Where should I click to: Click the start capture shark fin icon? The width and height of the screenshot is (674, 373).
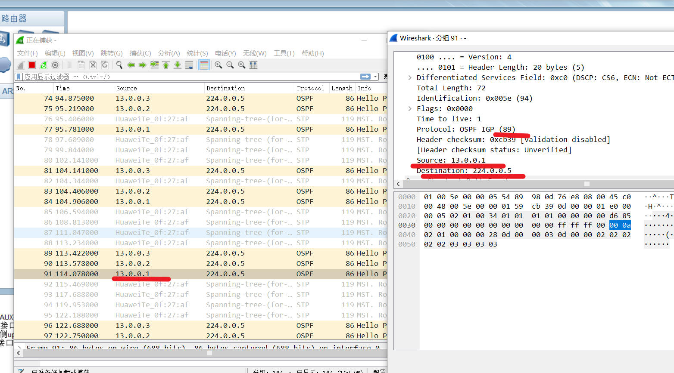20,65
